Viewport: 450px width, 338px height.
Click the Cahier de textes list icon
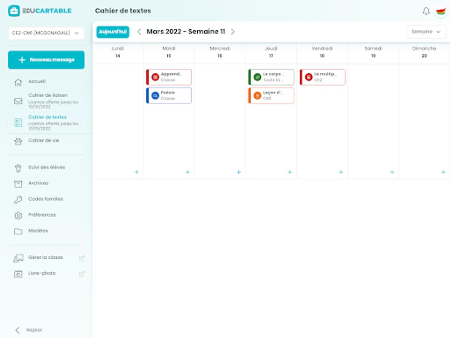[18, 122]
